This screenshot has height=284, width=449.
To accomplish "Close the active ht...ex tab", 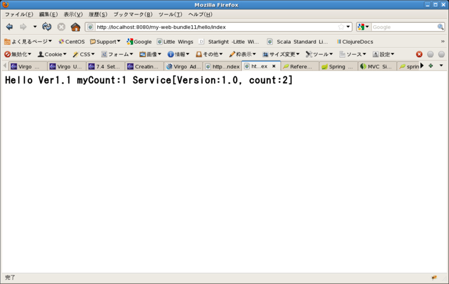I will [x=274, y=66].
